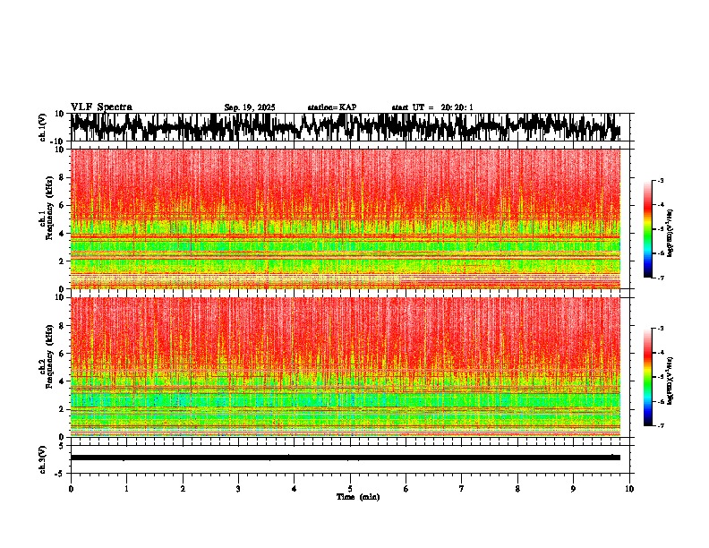Click the "VLF Spectra" title text
This screenshot has width=709, height=548.
(101, 107)
